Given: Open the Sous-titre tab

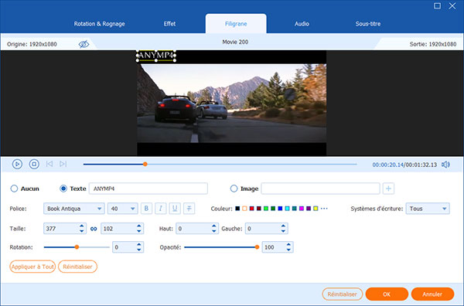Looking at the screenshot, I should pyautogui.click(x=368, y=24).
